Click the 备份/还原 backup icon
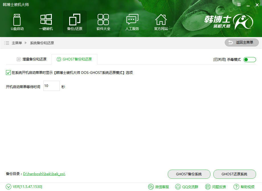Screen dimensions: 262x191 point(75,22)
